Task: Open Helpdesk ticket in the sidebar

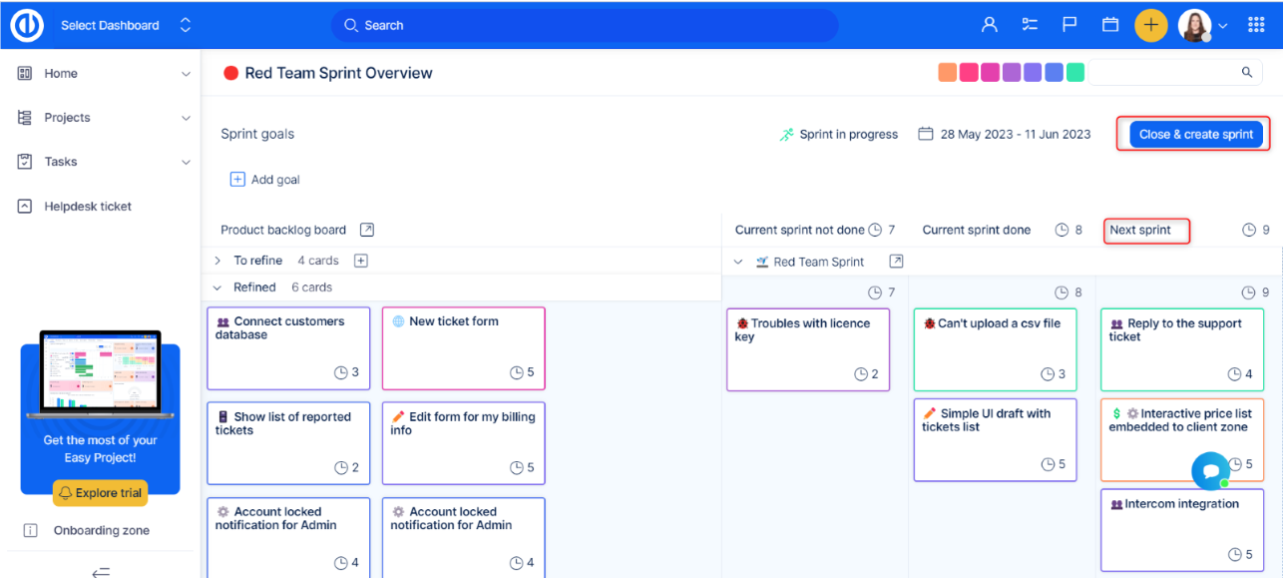Action: 88,207
